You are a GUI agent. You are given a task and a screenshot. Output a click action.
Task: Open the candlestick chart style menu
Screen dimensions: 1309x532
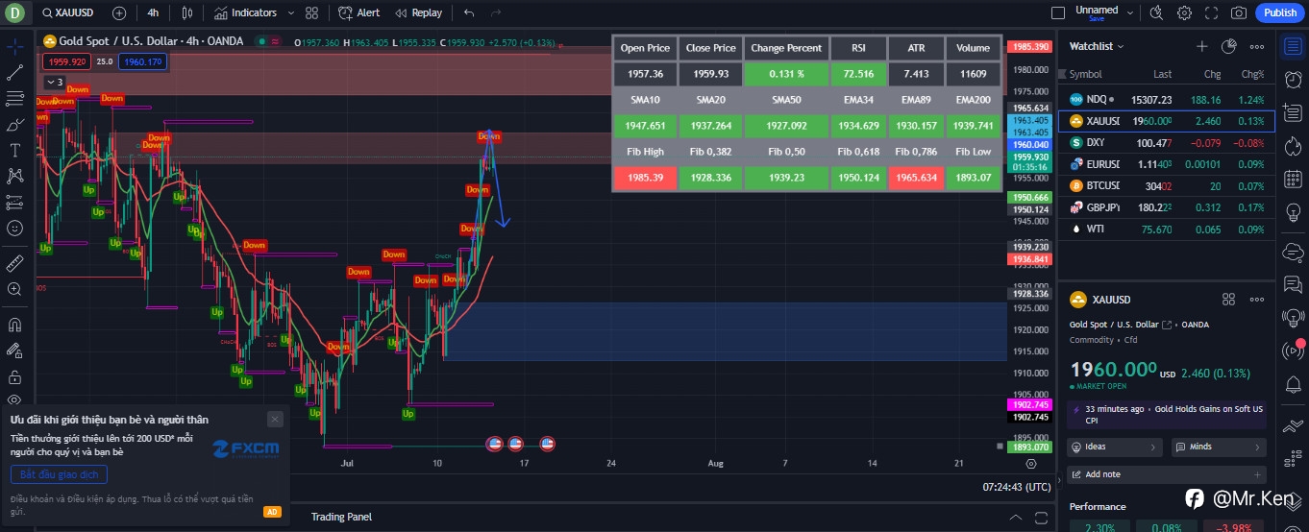pyautogui.click(x=186, y=12)
